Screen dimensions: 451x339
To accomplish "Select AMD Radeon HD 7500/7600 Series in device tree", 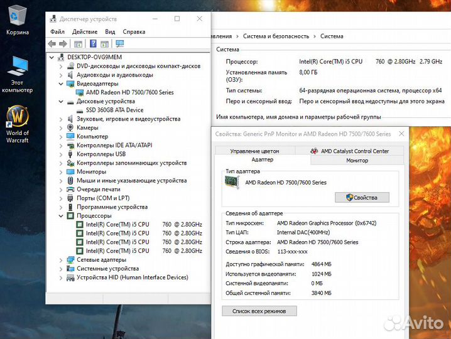I will coord(130,92).
